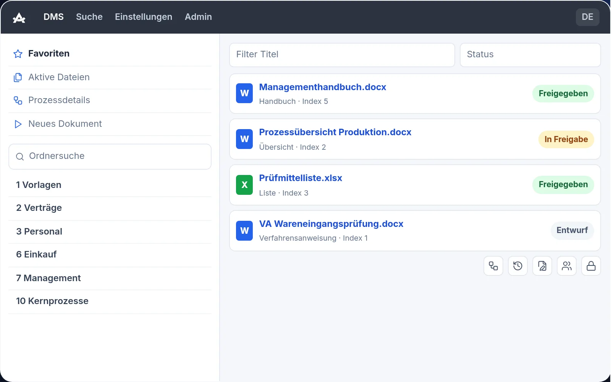Screen dimensions: 611x382
Task: Open the users permissions icon button
Action: (x=567, y=266)
